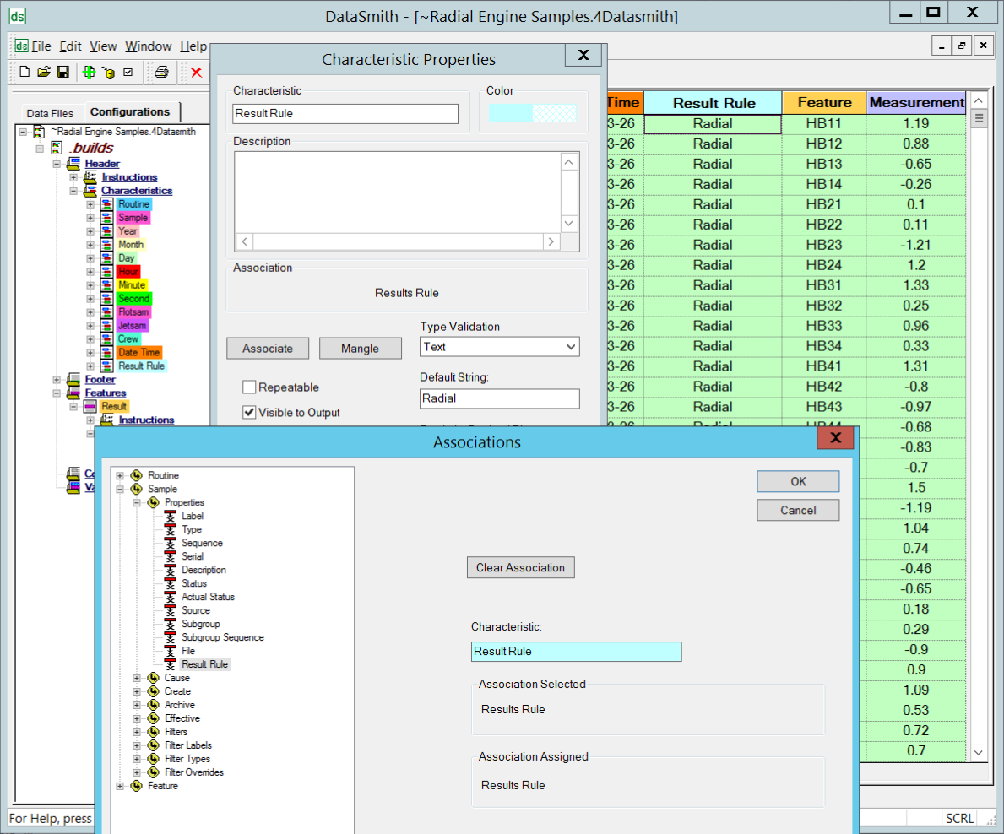This screenshot has height=834, width=1004.
Task: Collapse the Properties node under Sample
Action: (x=137, y=502)
